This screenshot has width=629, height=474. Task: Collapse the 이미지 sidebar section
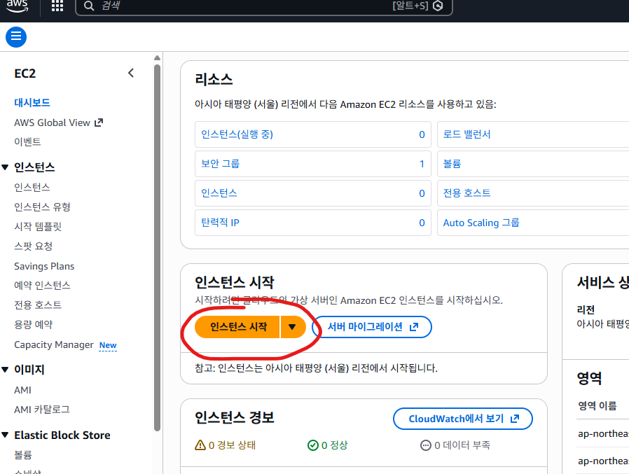[5, 370]
